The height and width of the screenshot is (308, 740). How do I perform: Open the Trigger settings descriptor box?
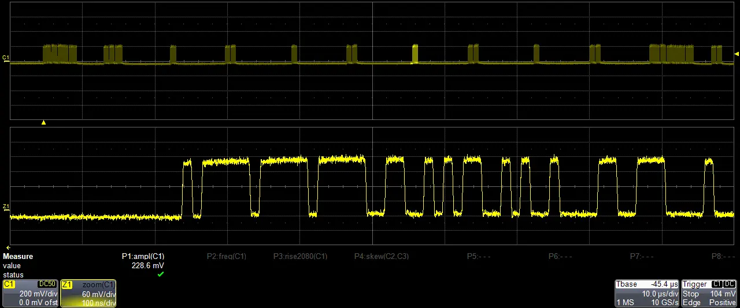(709, 294)
